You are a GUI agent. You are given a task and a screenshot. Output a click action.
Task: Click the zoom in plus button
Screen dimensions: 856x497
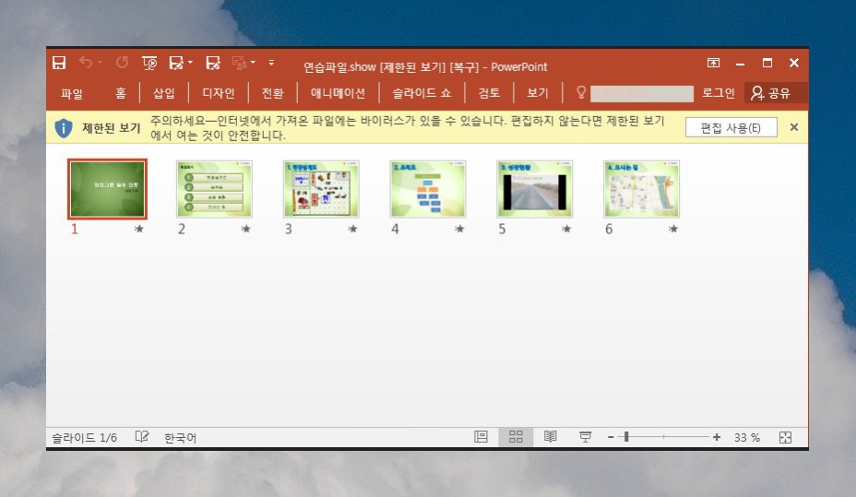(x=716, y=437)
